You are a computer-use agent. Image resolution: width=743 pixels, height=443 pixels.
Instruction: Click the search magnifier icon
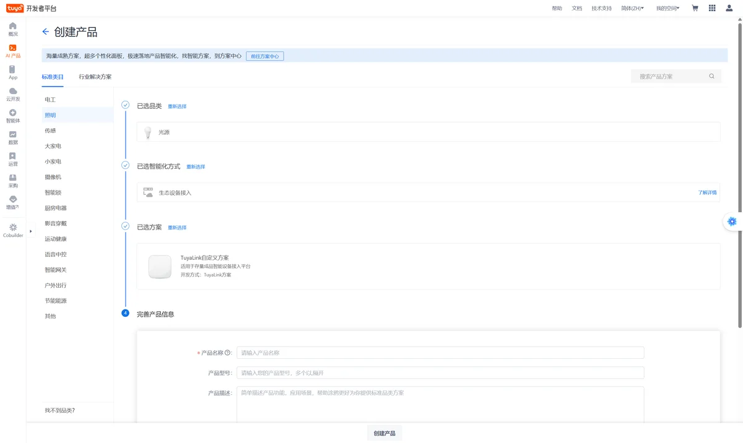pyautogui.click(x=712, y=77)
